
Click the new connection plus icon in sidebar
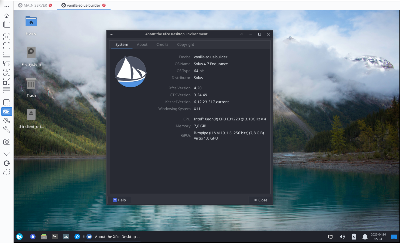click(x=7, y=24)
